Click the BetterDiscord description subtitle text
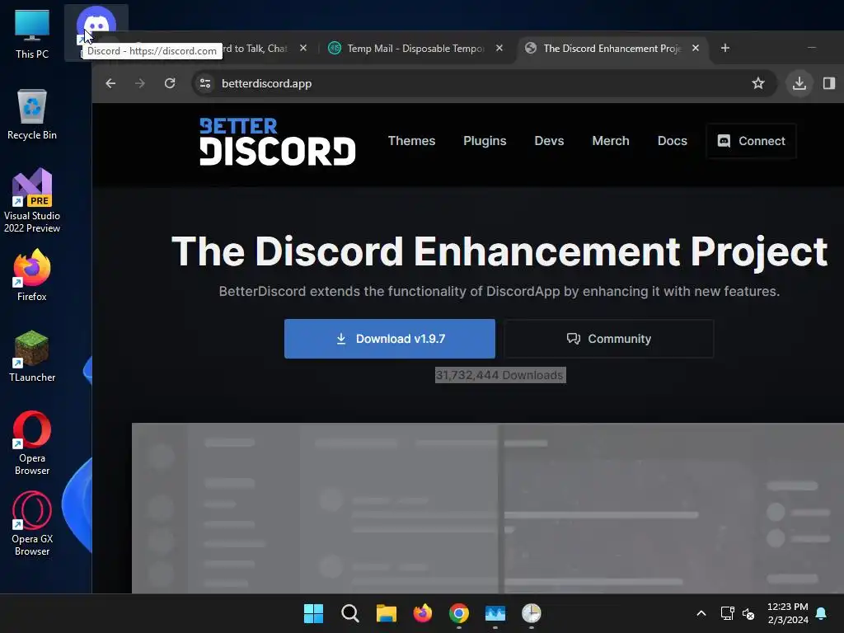The width and height of the screenshot is (844, 633). tap(499, 291)
